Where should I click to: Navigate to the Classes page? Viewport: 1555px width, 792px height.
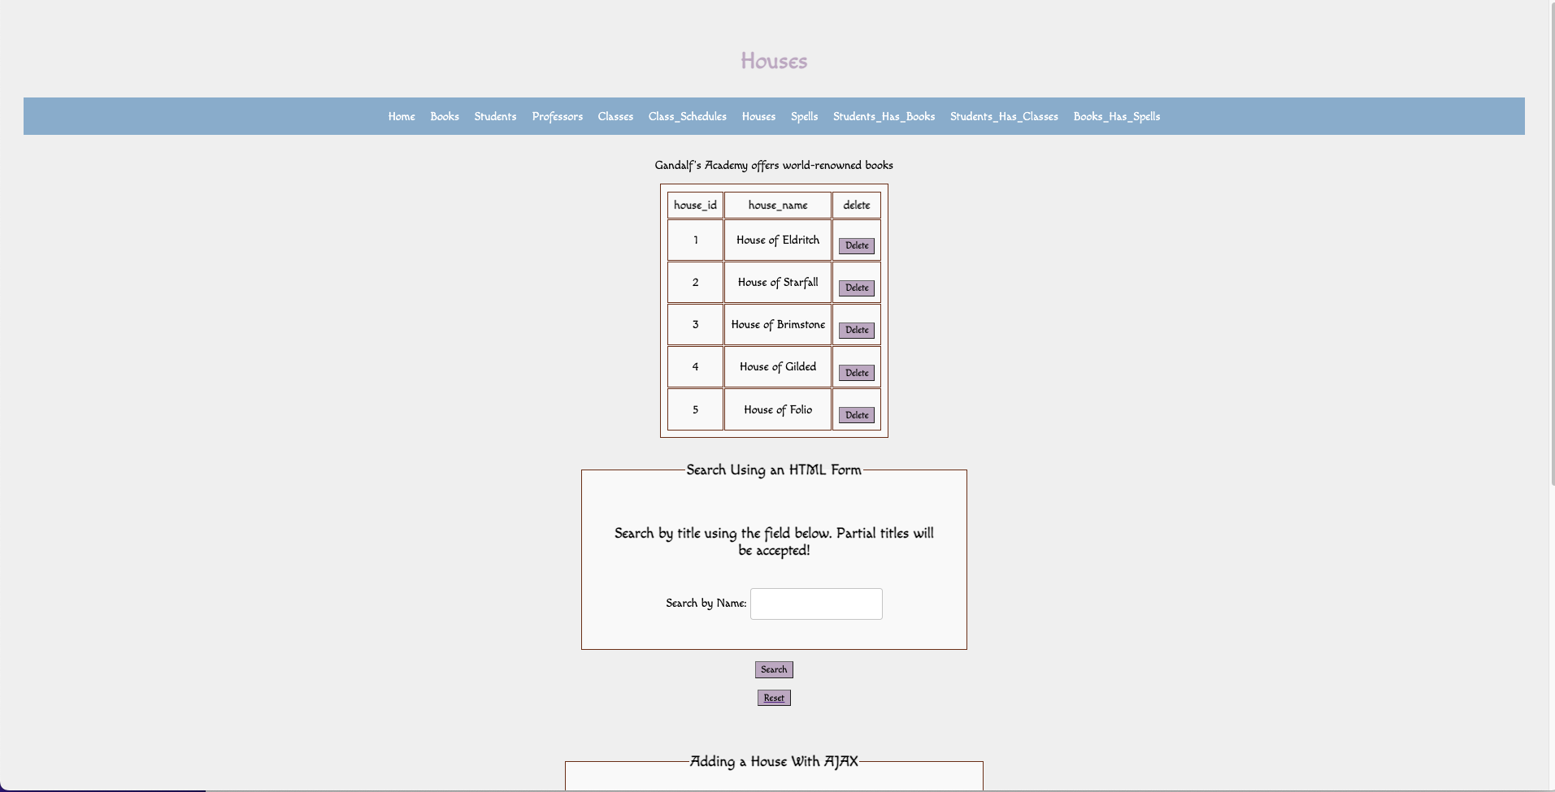pyautogui.click(x=615, y=116)
